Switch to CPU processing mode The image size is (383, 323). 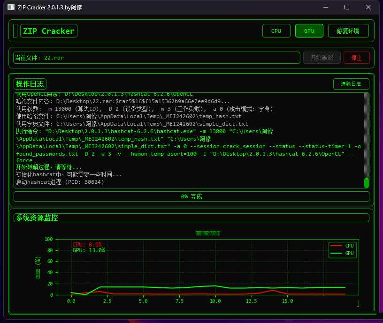point(276,30)
